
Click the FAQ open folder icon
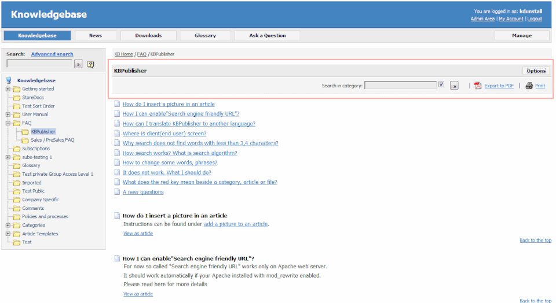point(16,123)
